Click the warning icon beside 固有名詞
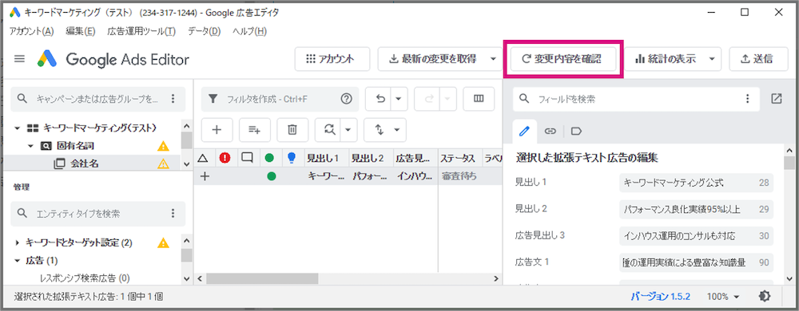 [x=163, y=146]
